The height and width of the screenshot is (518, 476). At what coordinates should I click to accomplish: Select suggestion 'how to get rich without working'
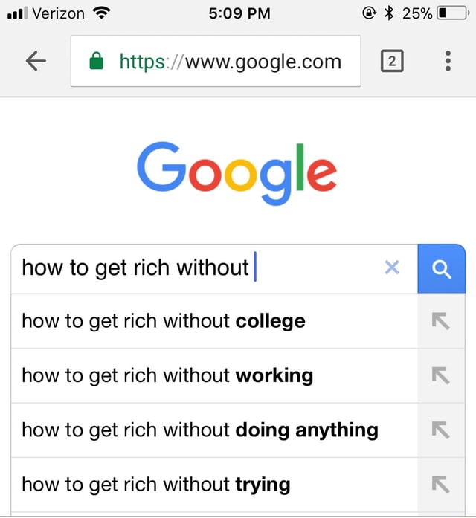coord(167,375)
